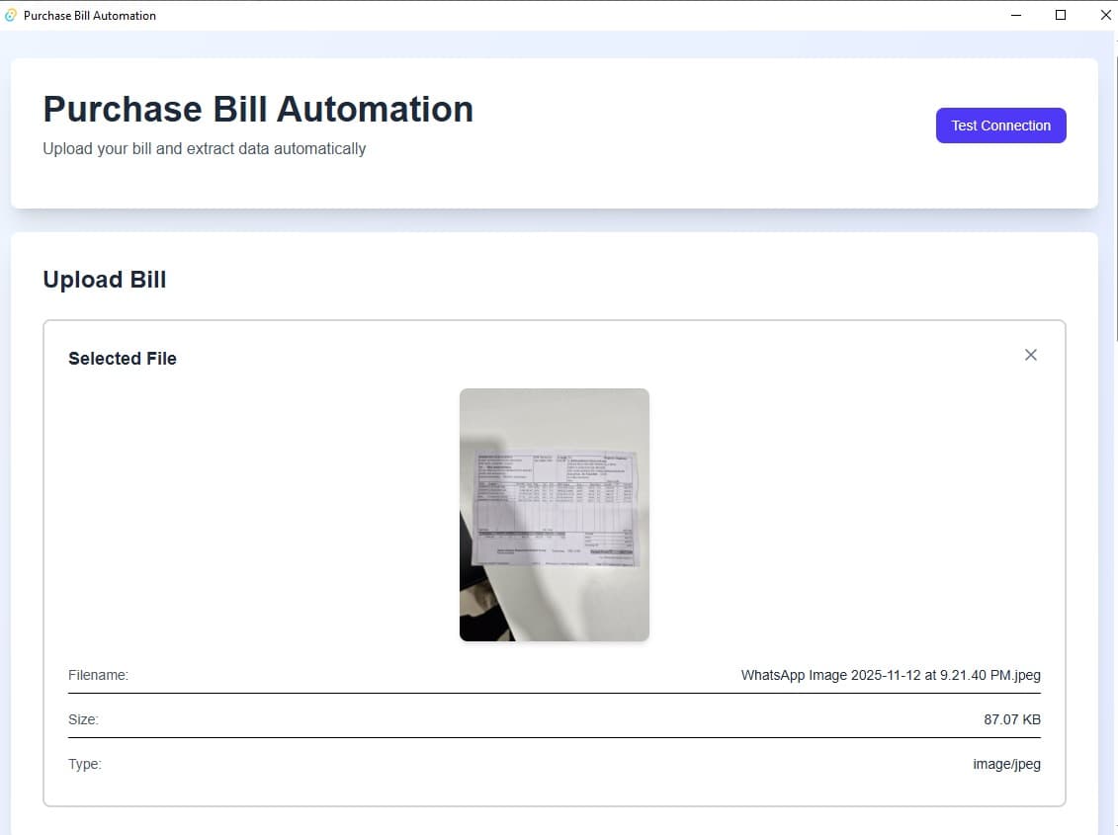Screen dimensions: 1118x835
Task: Click the vertical scrollbar on right edge
Action: (x=1115, y=198)
